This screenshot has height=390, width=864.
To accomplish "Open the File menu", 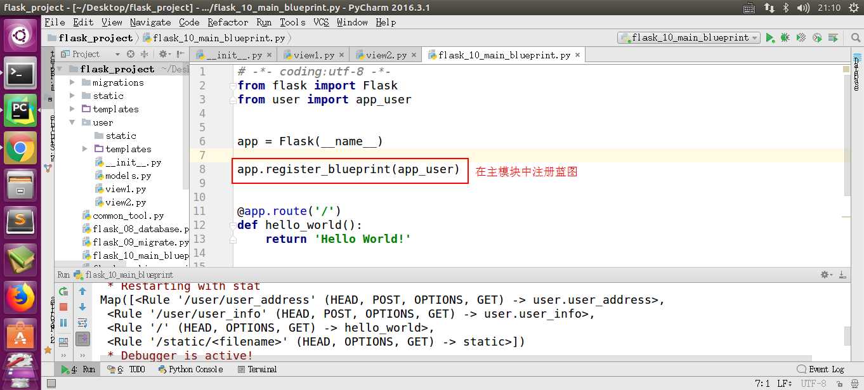I will point(55,22).
